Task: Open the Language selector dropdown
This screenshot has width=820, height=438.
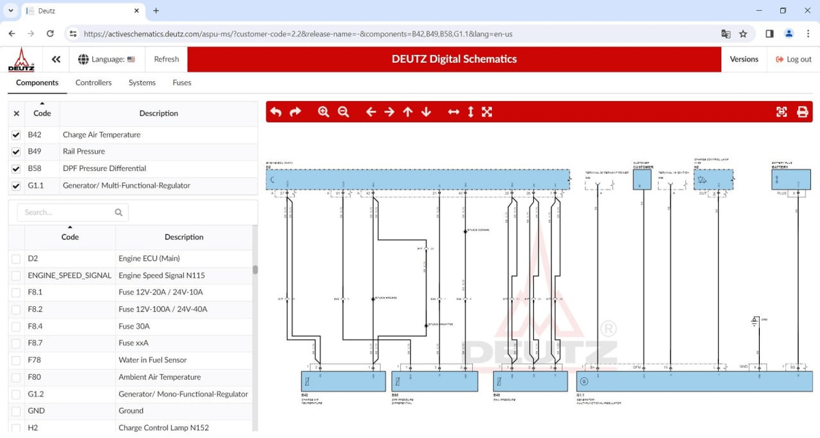Action: point(107,59)
